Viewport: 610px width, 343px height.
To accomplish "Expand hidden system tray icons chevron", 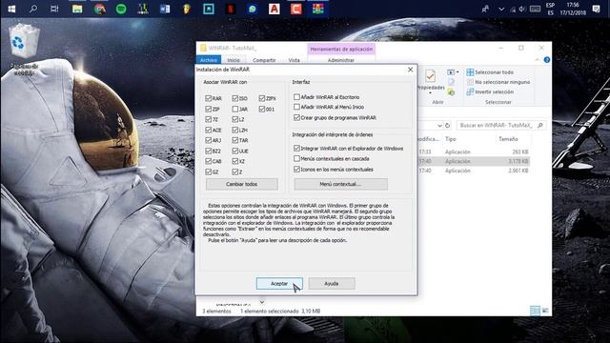I will point(501,9).
